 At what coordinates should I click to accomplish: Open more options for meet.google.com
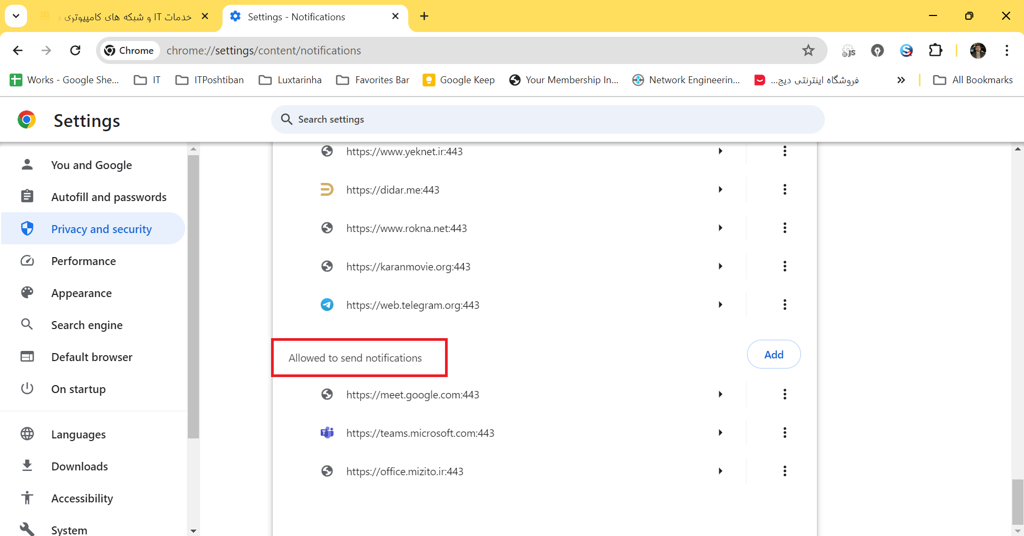784,394
